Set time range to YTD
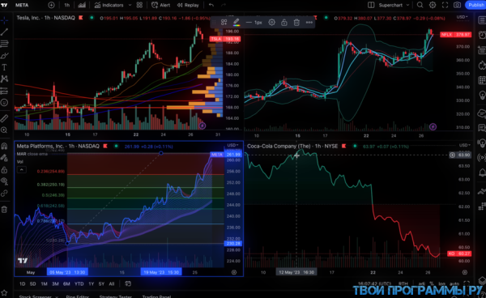This screenshot has height=298, width=486. tap(79, 283)
